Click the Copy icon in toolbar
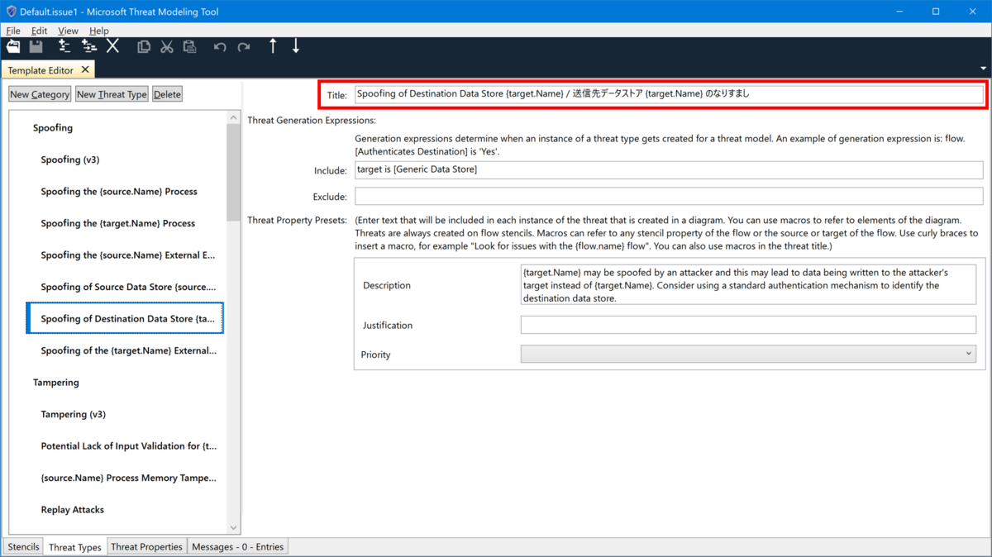 144,47
